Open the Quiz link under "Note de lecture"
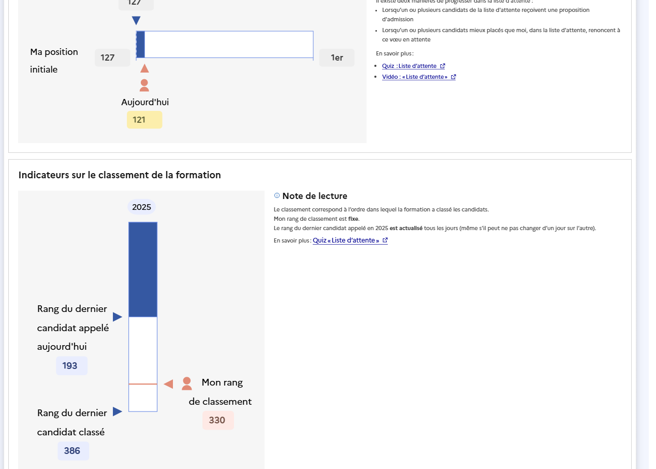This screenshot has height=469, width=656. point(346,240)
